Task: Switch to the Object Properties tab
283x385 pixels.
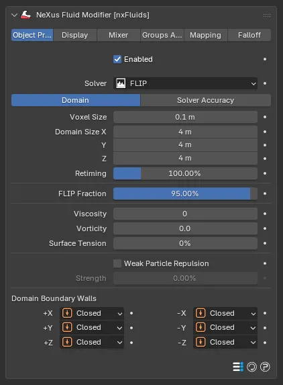Action: point(32,35)
